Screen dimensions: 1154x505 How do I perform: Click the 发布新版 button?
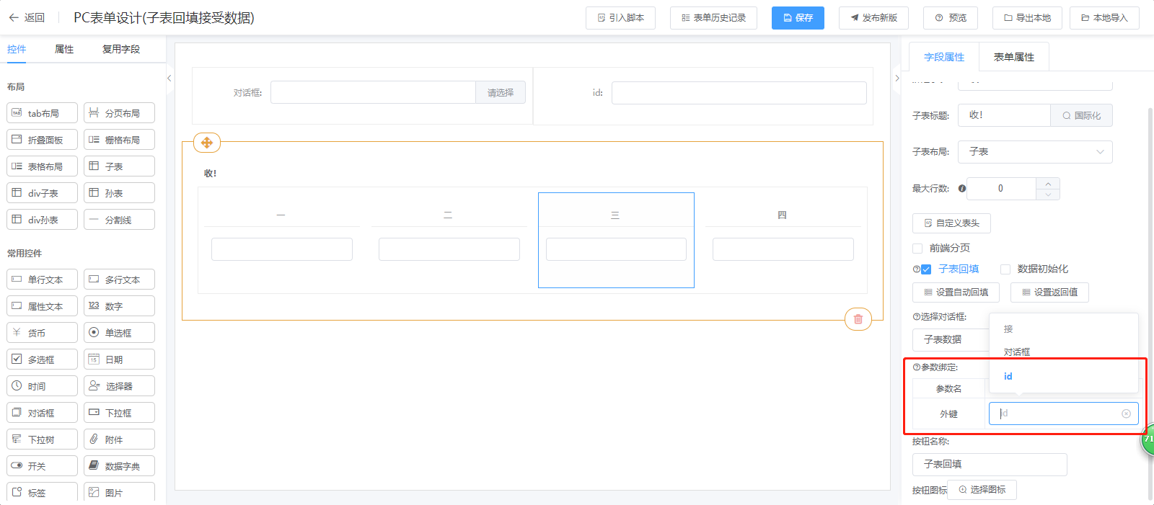point(873,18)
